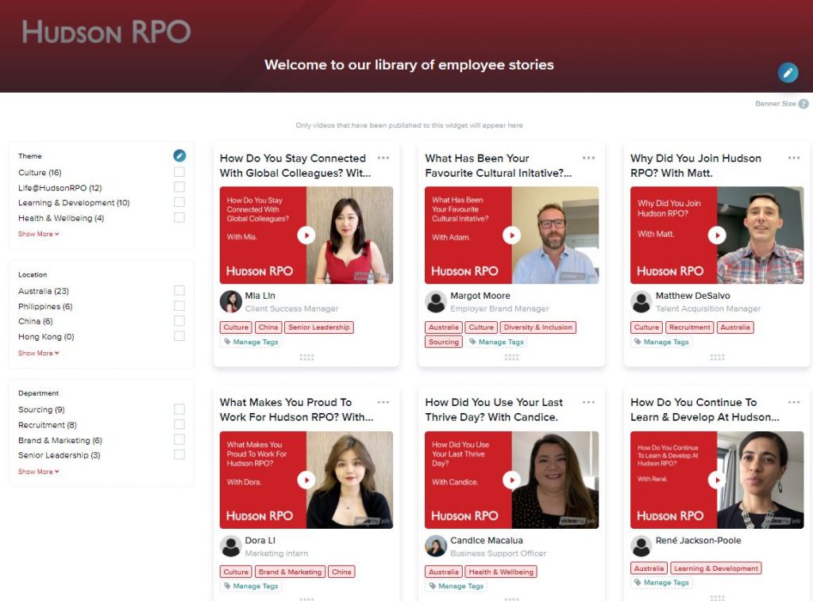Expand Show More under Location
The height and width of the screenshot is (601, 813).
[38, 353]
